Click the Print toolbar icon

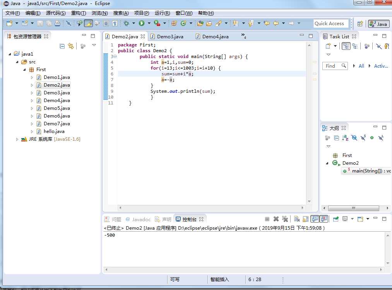coord(58,23)
